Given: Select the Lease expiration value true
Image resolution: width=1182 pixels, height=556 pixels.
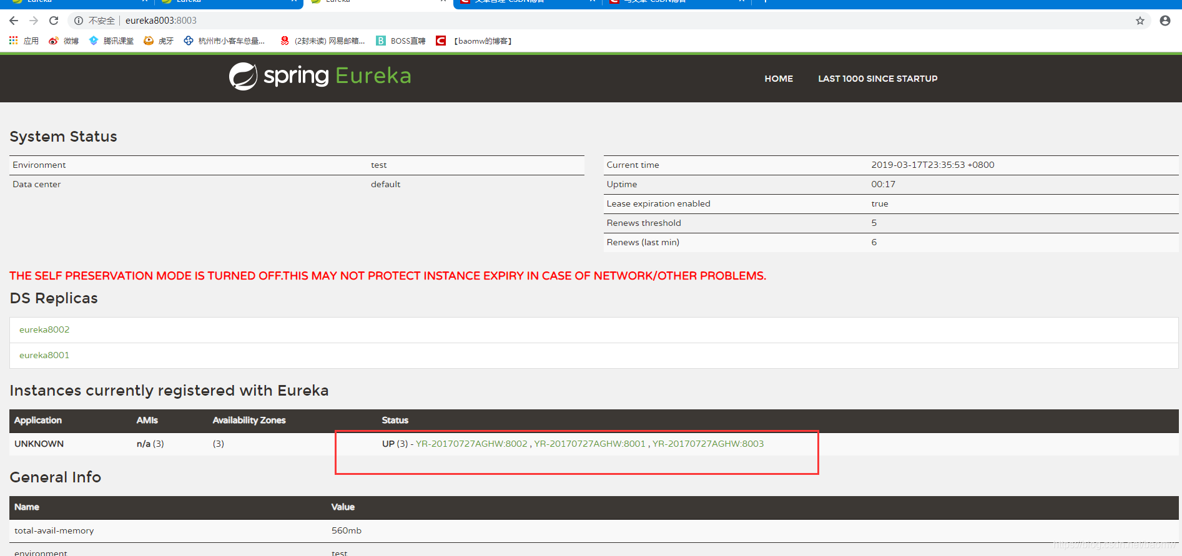Looking at the screenshot, I should tap(880, 203).
